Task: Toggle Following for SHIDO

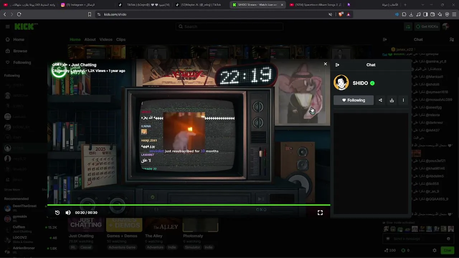Action: tap(354, 100)
